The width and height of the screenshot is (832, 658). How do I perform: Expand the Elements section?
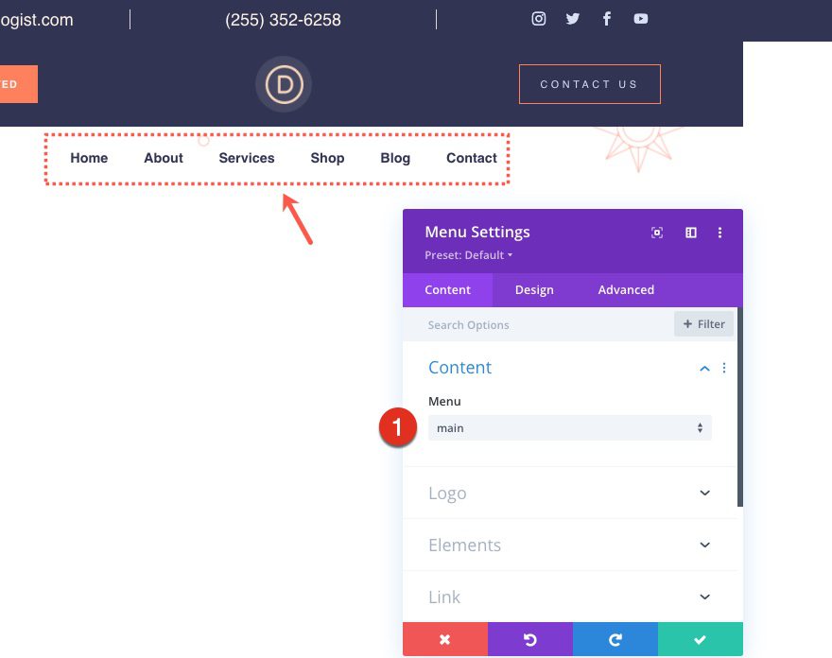point(570,545)
